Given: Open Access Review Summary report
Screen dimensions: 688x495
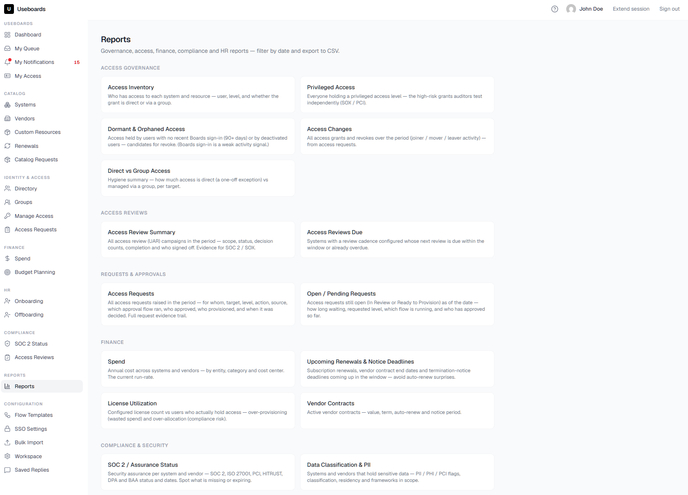Looking at the screenshot, I should click(x=198, y=240).
